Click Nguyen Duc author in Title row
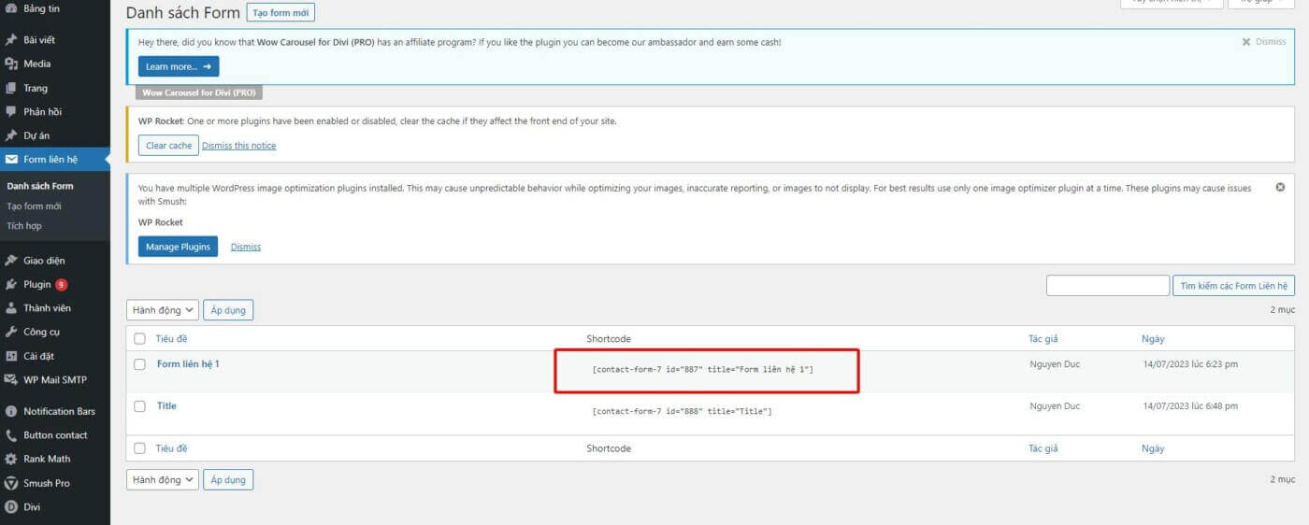The image size is (1309, 525). [1055, 406]
